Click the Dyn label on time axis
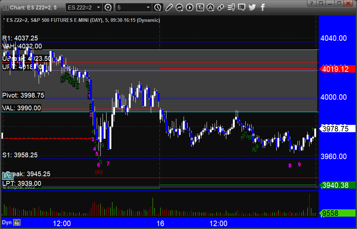 7,222
